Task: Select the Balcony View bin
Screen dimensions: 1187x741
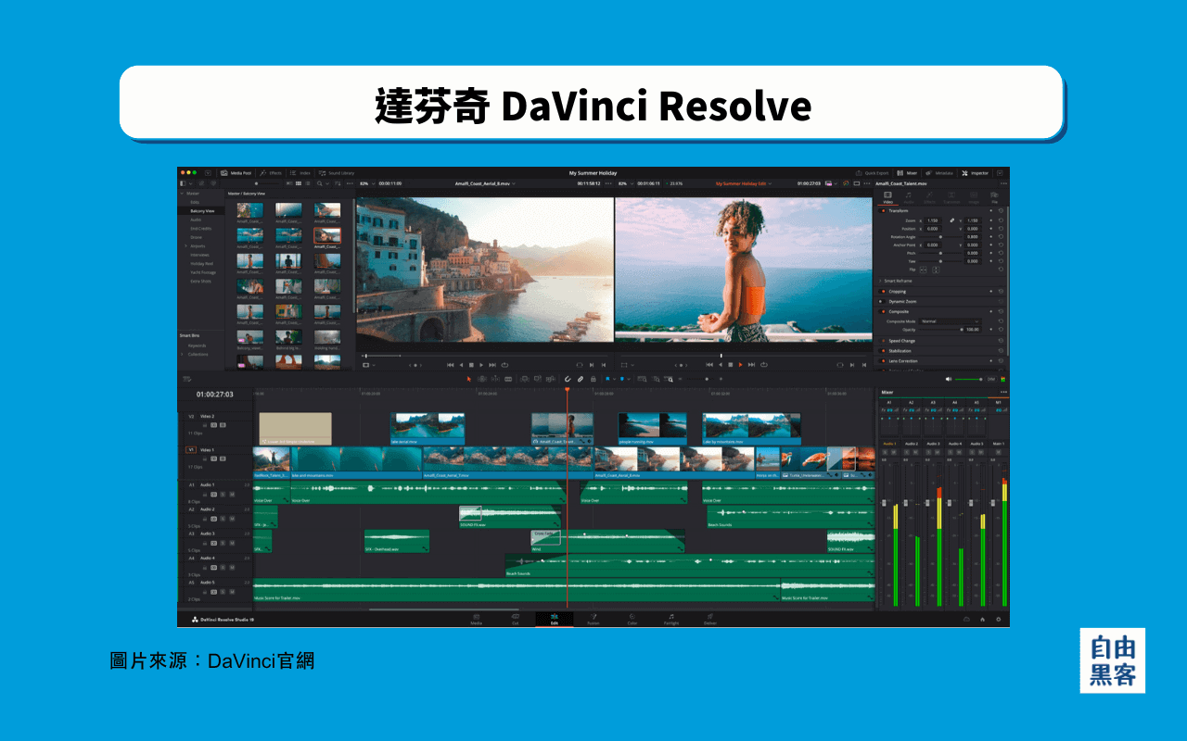Action: tap(202, 211)
